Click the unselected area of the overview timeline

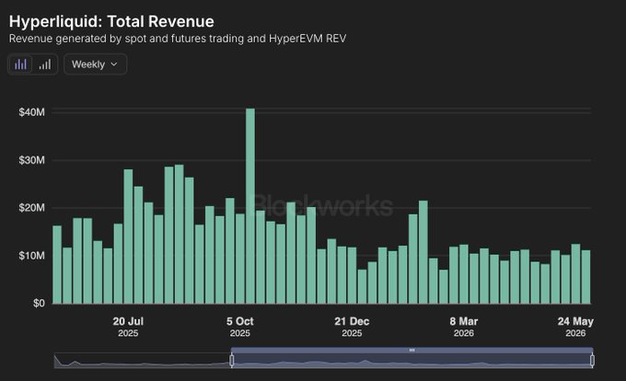coord(143,361)
